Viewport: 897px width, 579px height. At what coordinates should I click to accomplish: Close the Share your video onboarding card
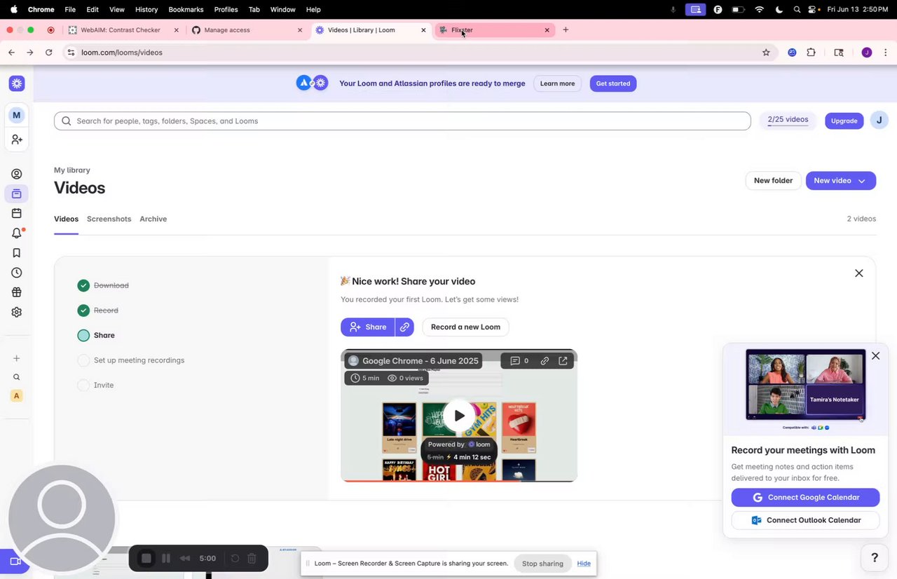(859, 273)
